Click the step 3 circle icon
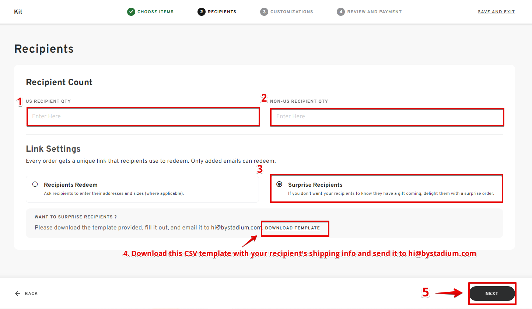Image resolution: width=532 pixels, height=309 pixels. tap(264, 12)
